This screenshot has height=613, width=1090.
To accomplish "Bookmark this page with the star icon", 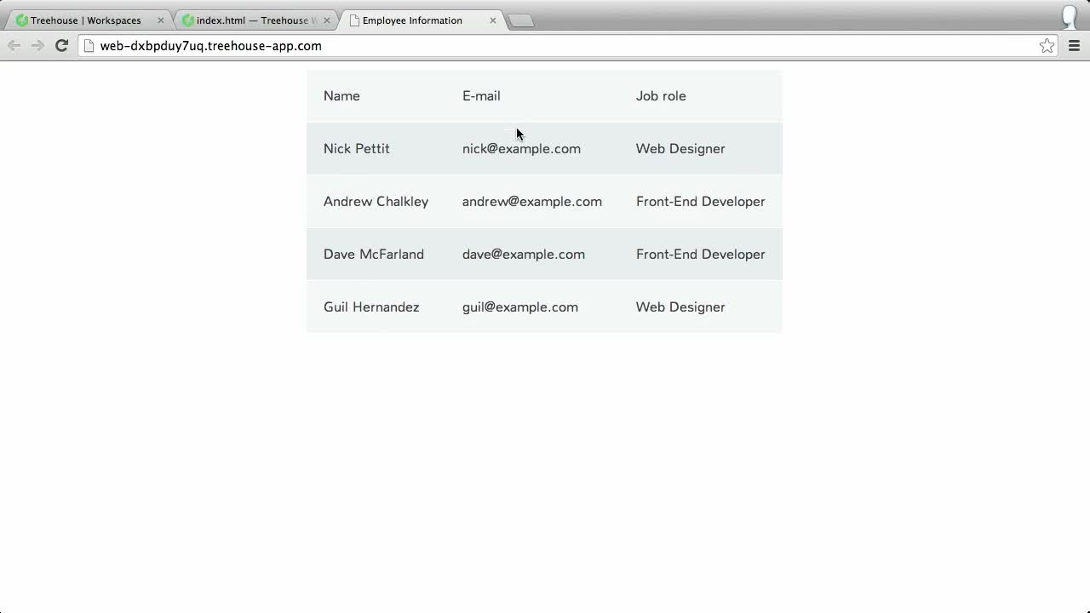I will [x=1047, y=46].
